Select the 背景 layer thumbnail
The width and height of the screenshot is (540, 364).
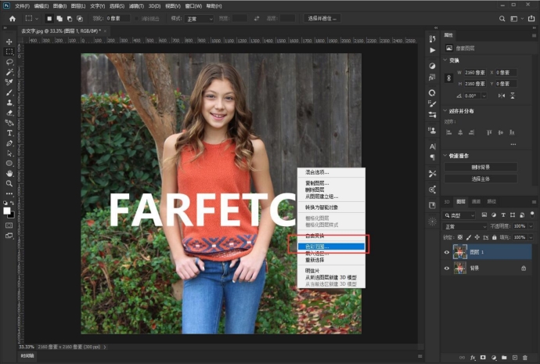pos(459,268)
